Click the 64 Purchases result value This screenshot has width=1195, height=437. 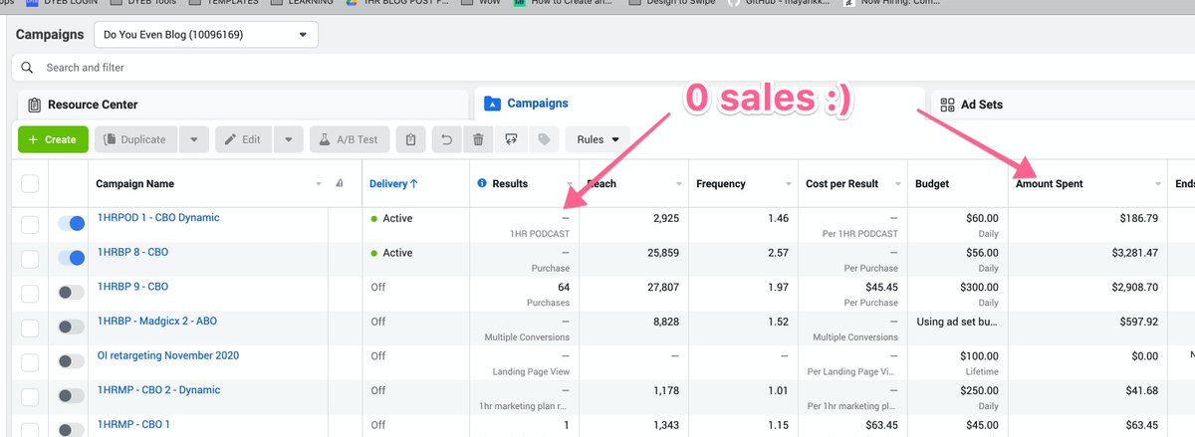(563, 287)
